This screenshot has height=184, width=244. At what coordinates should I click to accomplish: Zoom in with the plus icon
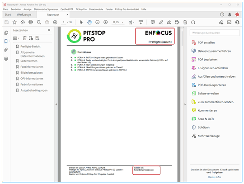click(105, 22)
